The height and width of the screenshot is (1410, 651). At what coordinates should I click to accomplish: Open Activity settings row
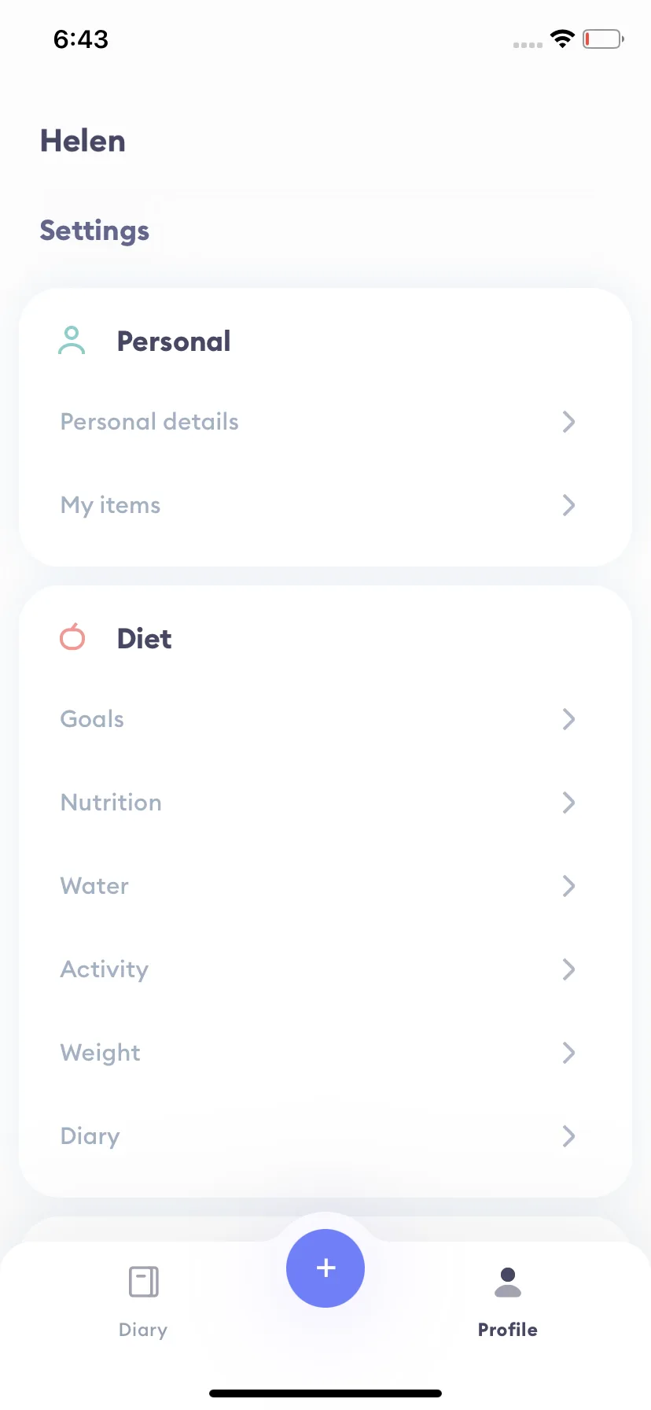(x=325, y=969)
